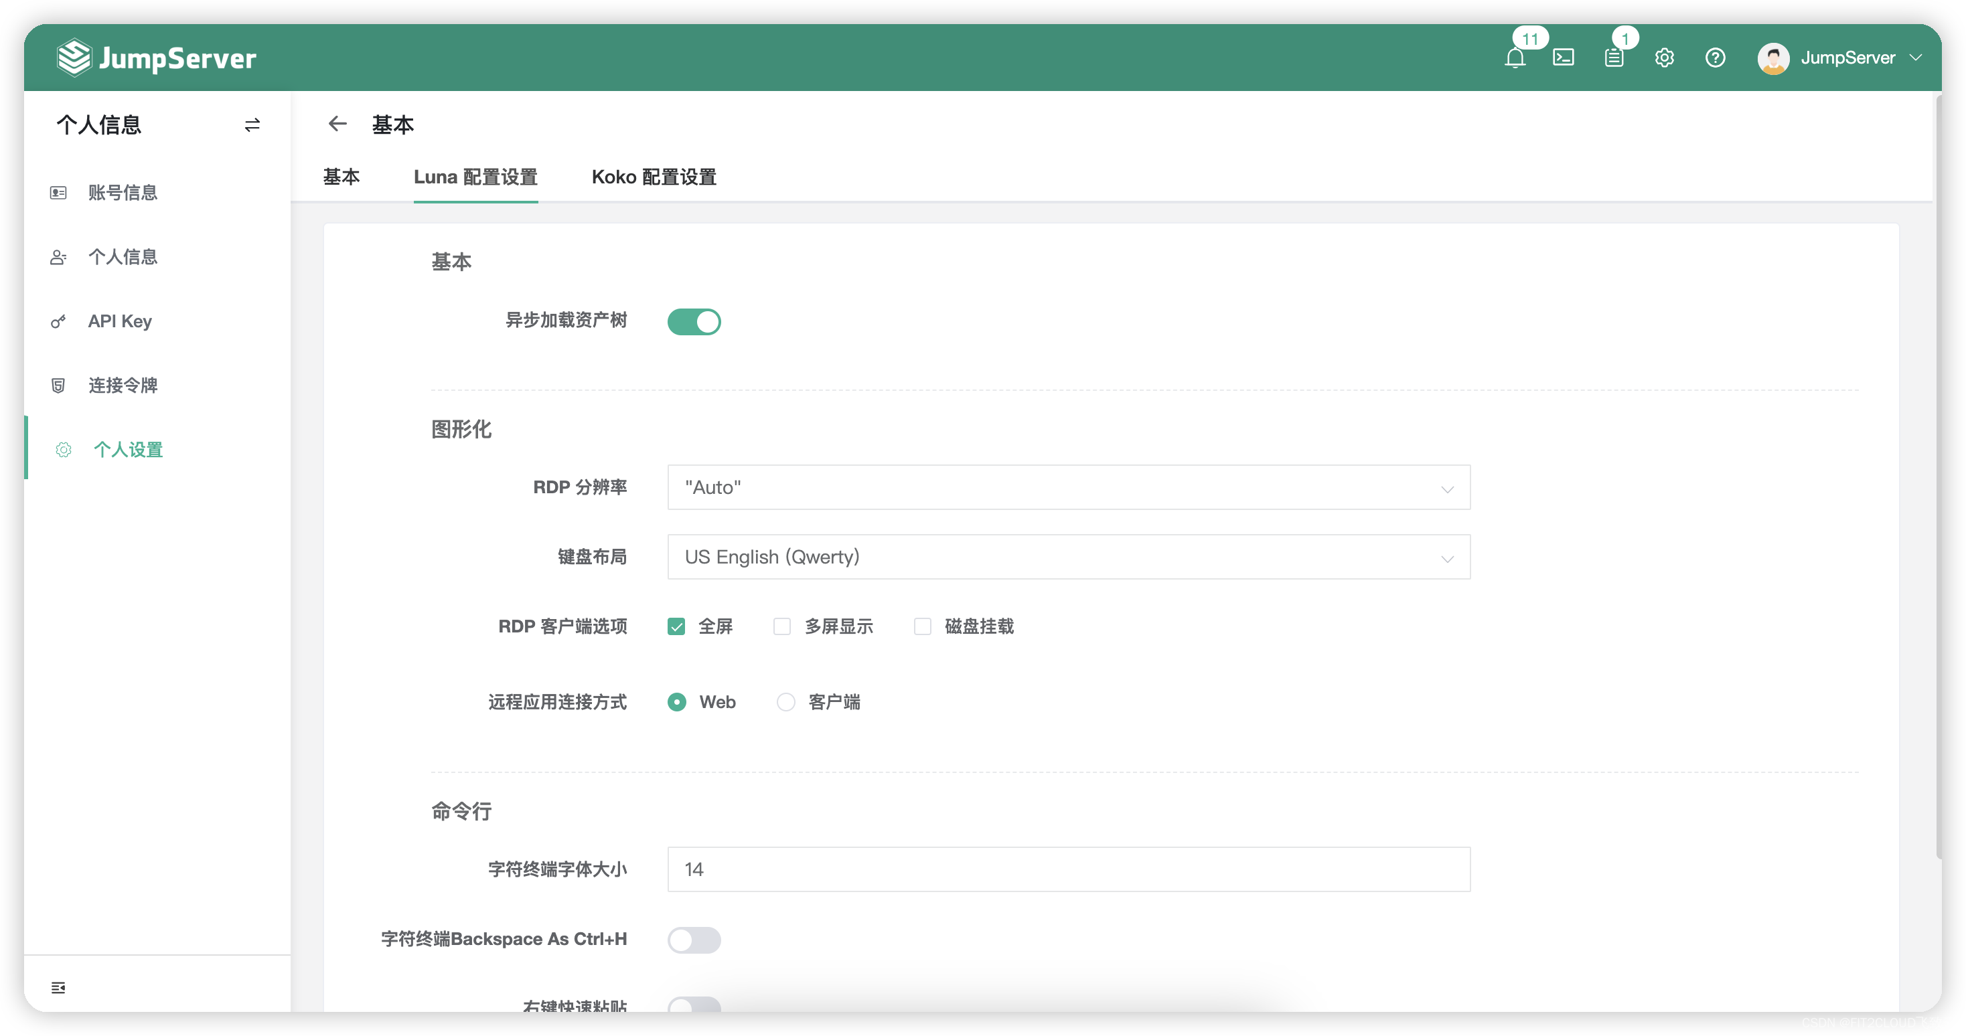Open 连接令牌 in the sidebar

[123, 385]
